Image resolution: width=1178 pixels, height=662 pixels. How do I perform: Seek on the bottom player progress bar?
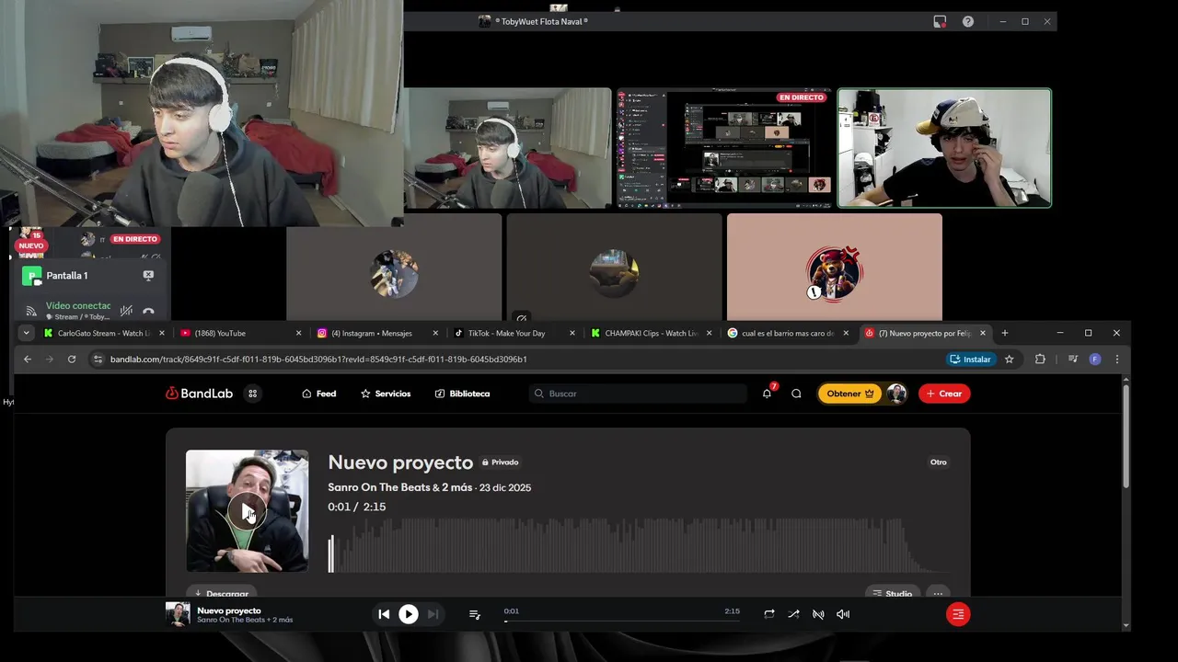622,622
